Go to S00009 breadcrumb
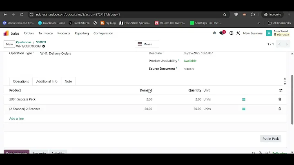The width and height of the screenshot is (294, 165). [41, 42]
